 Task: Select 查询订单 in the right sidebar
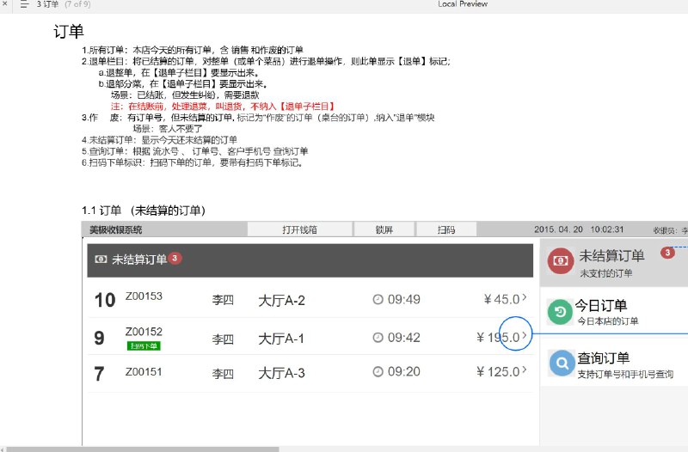click(614, 363)
